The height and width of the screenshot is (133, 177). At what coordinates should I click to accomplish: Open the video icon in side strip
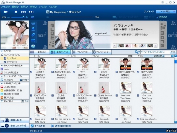click(x=33, y=40)
